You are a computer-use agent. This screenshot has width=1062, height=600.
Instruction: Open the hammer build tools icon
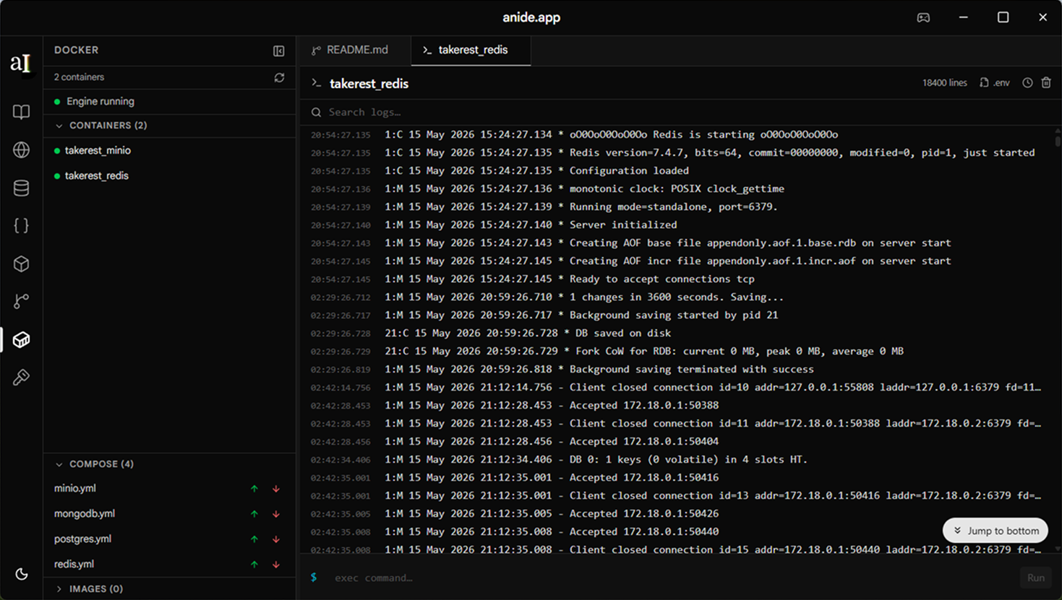pyautogui.click(x=21, y=377)
